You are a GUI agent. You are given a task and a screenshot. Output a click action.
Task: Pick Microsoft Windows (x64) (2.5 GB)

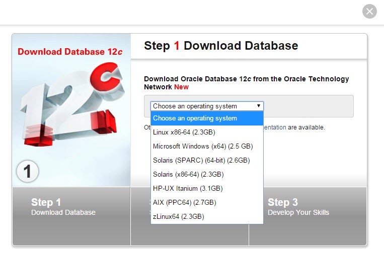tap(207, 147)
